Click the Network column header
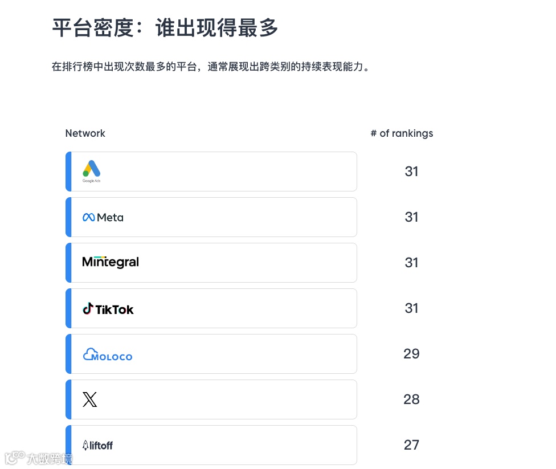The height and width of the screenshot is (469, 556). click(x=85, y=133)
